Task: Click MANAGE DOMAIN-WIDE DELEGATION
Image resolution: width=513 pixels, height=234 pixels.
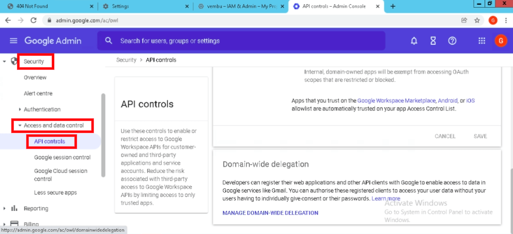Action: (x=270, y=213)
